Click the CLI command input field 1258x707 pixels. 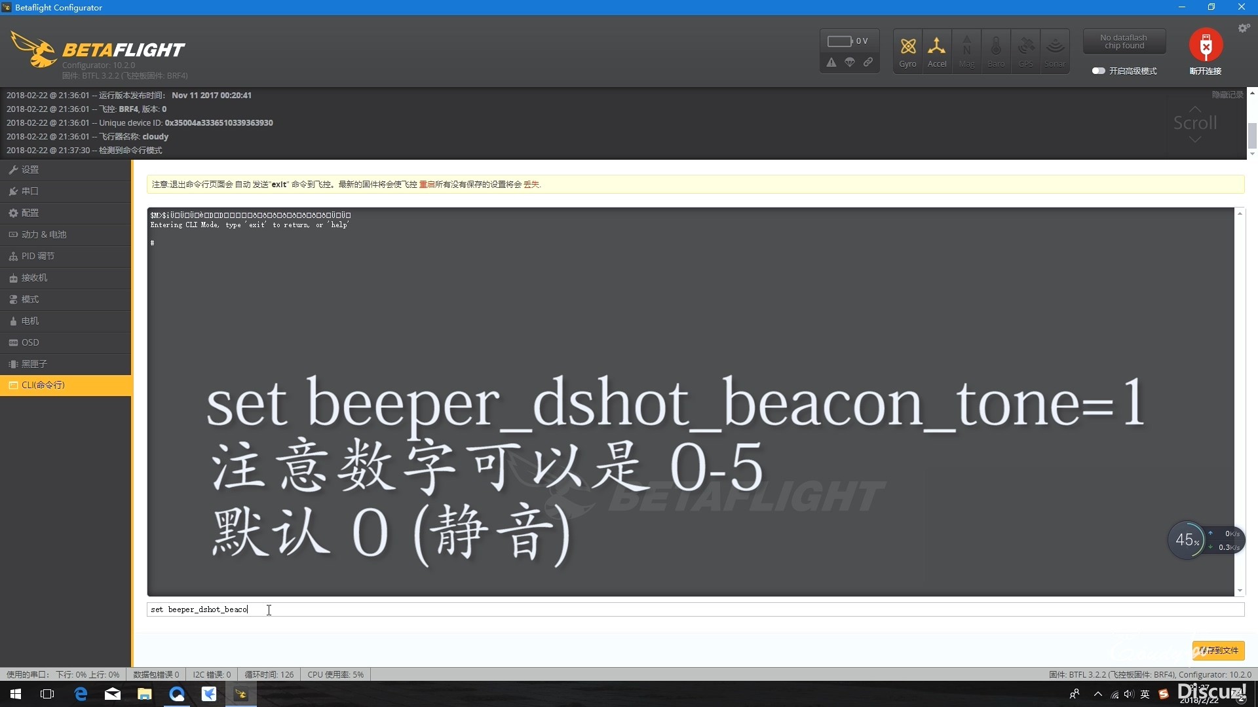coord(695,609)
